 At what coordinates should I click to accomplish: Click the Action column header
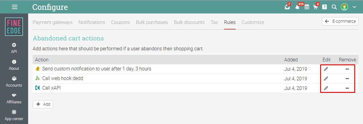(x=42, y=60)
